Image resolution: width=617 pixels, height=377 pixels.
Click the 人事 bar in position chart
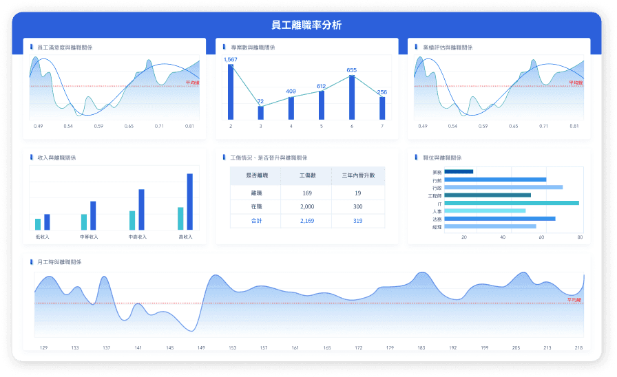[485, 211]
